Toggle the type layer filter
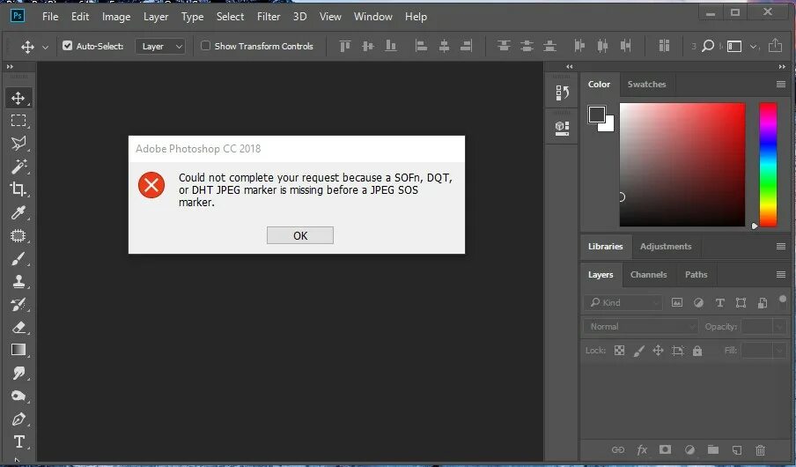The width and height of the screenshot is (796, 467). (x=720, y=303)
